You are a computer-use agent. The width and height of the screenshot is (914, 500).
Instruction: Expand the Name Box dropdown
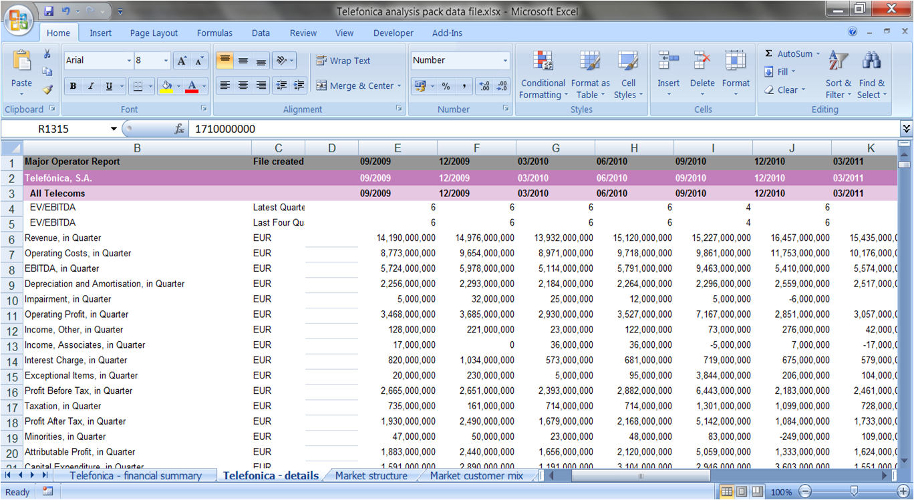(114, 129)
